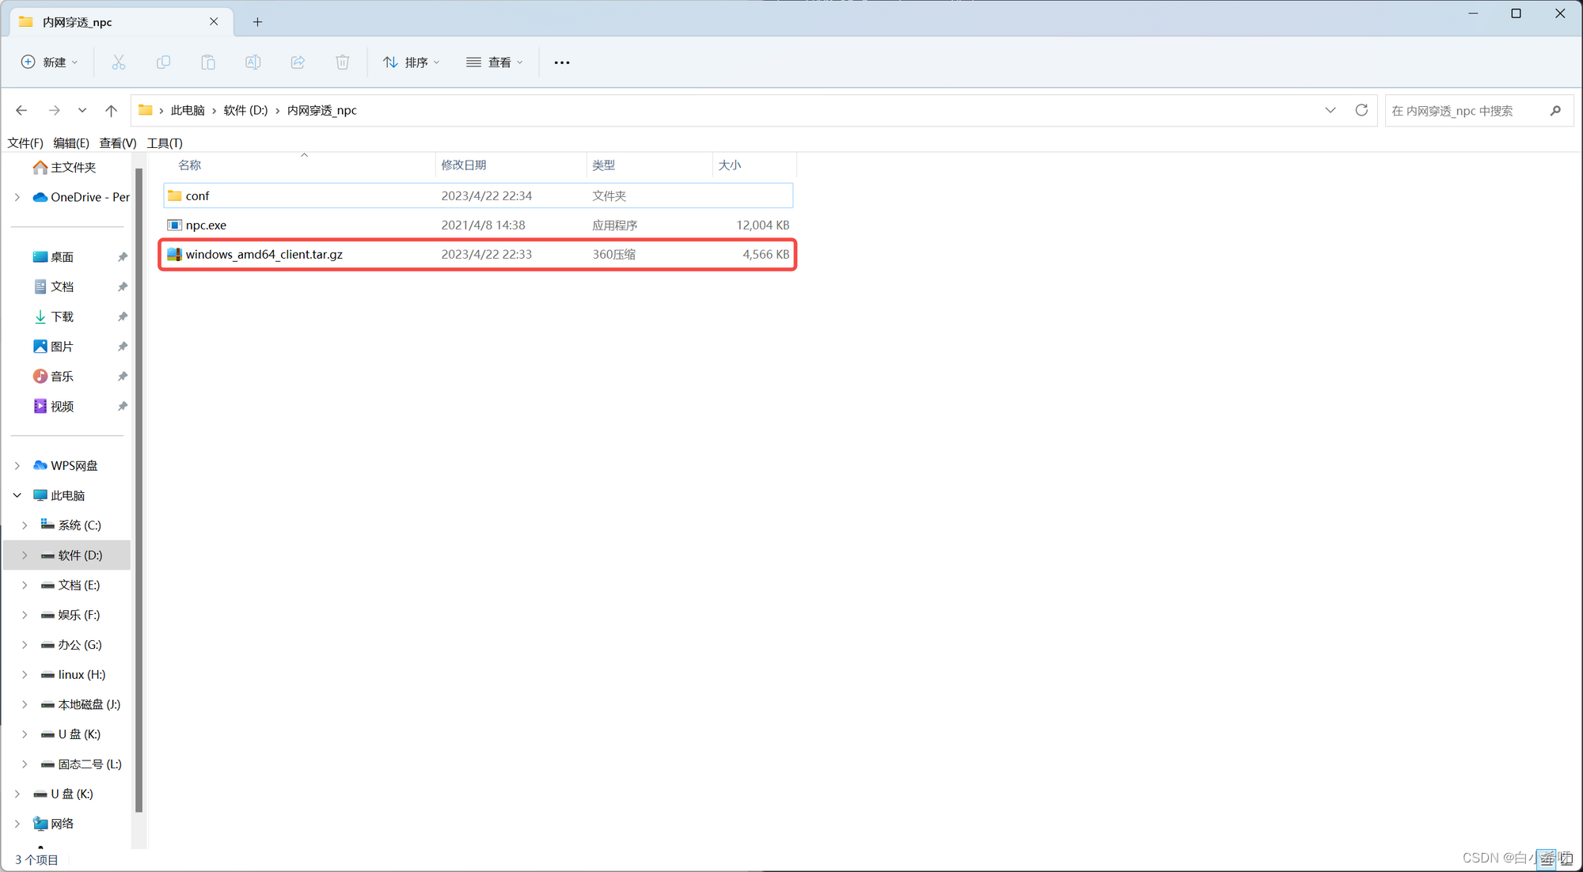
Task: Click the pin icon beside 下载
Action: pos(122,317)
